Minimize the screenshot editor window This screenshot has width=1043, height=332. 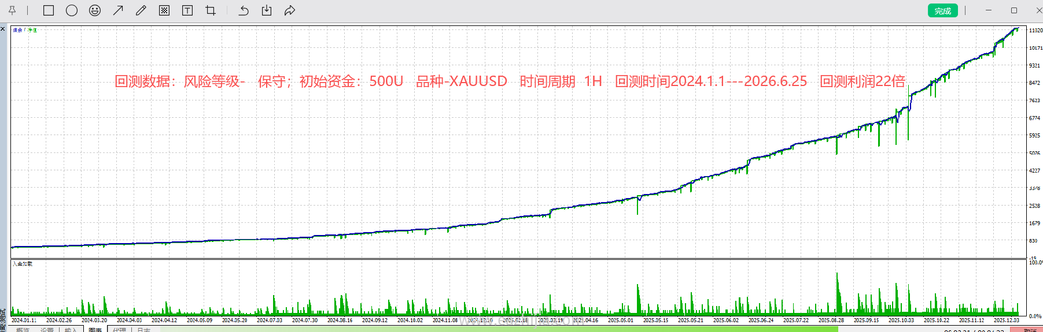[x=989, y=10]
